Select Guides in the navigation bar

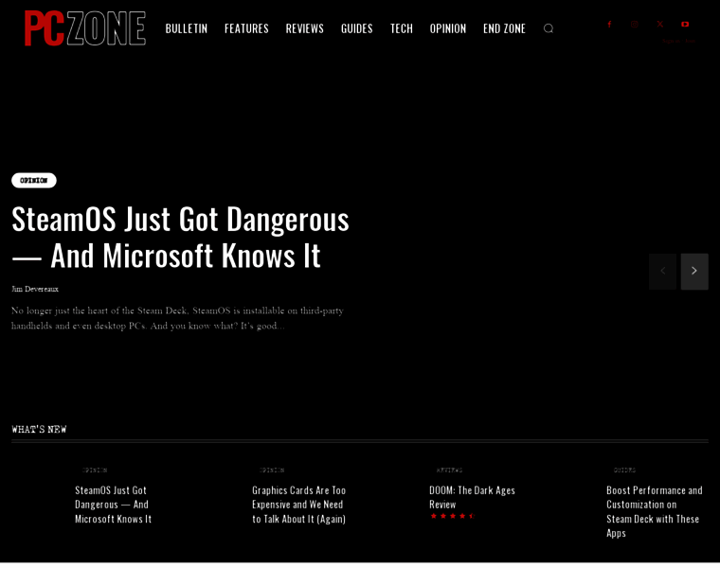[356, 28]
